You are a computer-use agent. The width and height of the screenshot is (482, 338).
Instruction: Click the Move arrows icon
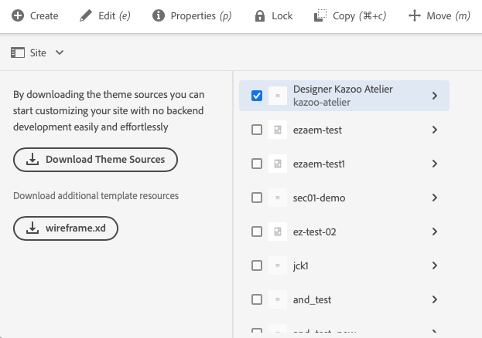pyautogui.click(x=415, y=15)
